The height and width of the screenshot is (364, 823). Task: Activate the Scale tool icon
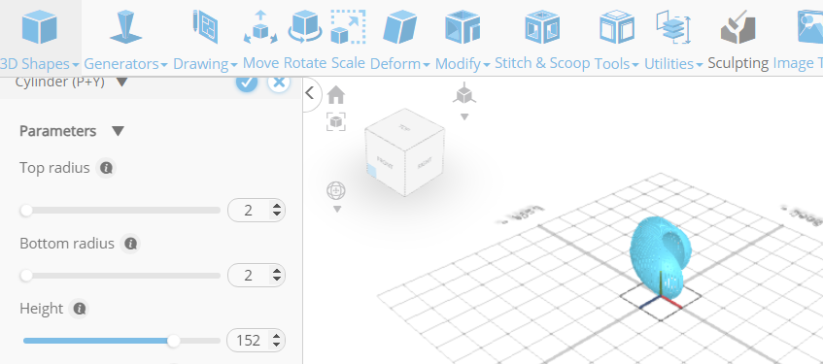pyautogui.click(x=348, y=27)
